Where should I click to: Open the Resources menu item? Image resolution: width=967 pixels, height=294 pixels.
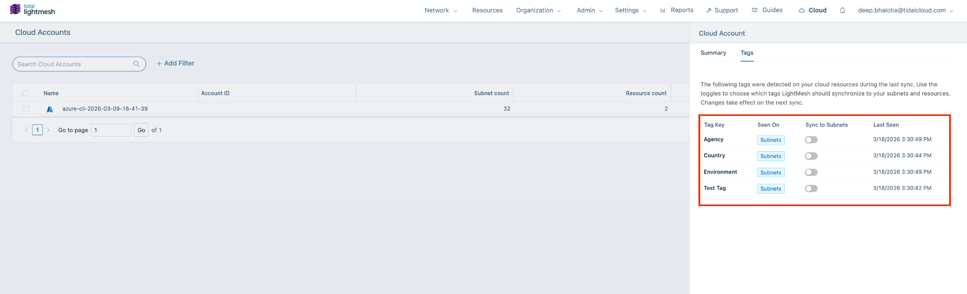point(487,10)
